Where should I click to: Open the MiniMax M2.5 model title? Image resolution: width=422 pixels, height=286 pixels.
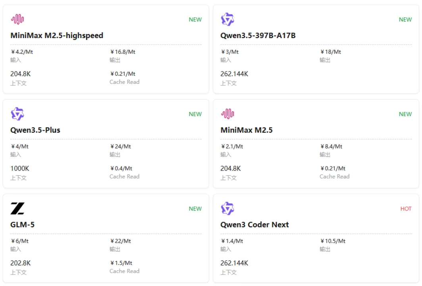(247, 130)
